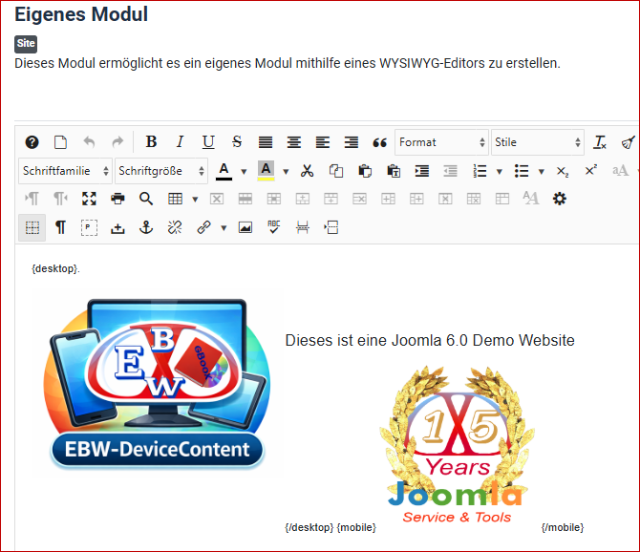Image resolution: width=640 pixels, height=552 pixels.
Task: Expand the Schriftgröße font size list
Action: (x=160, y=171)
